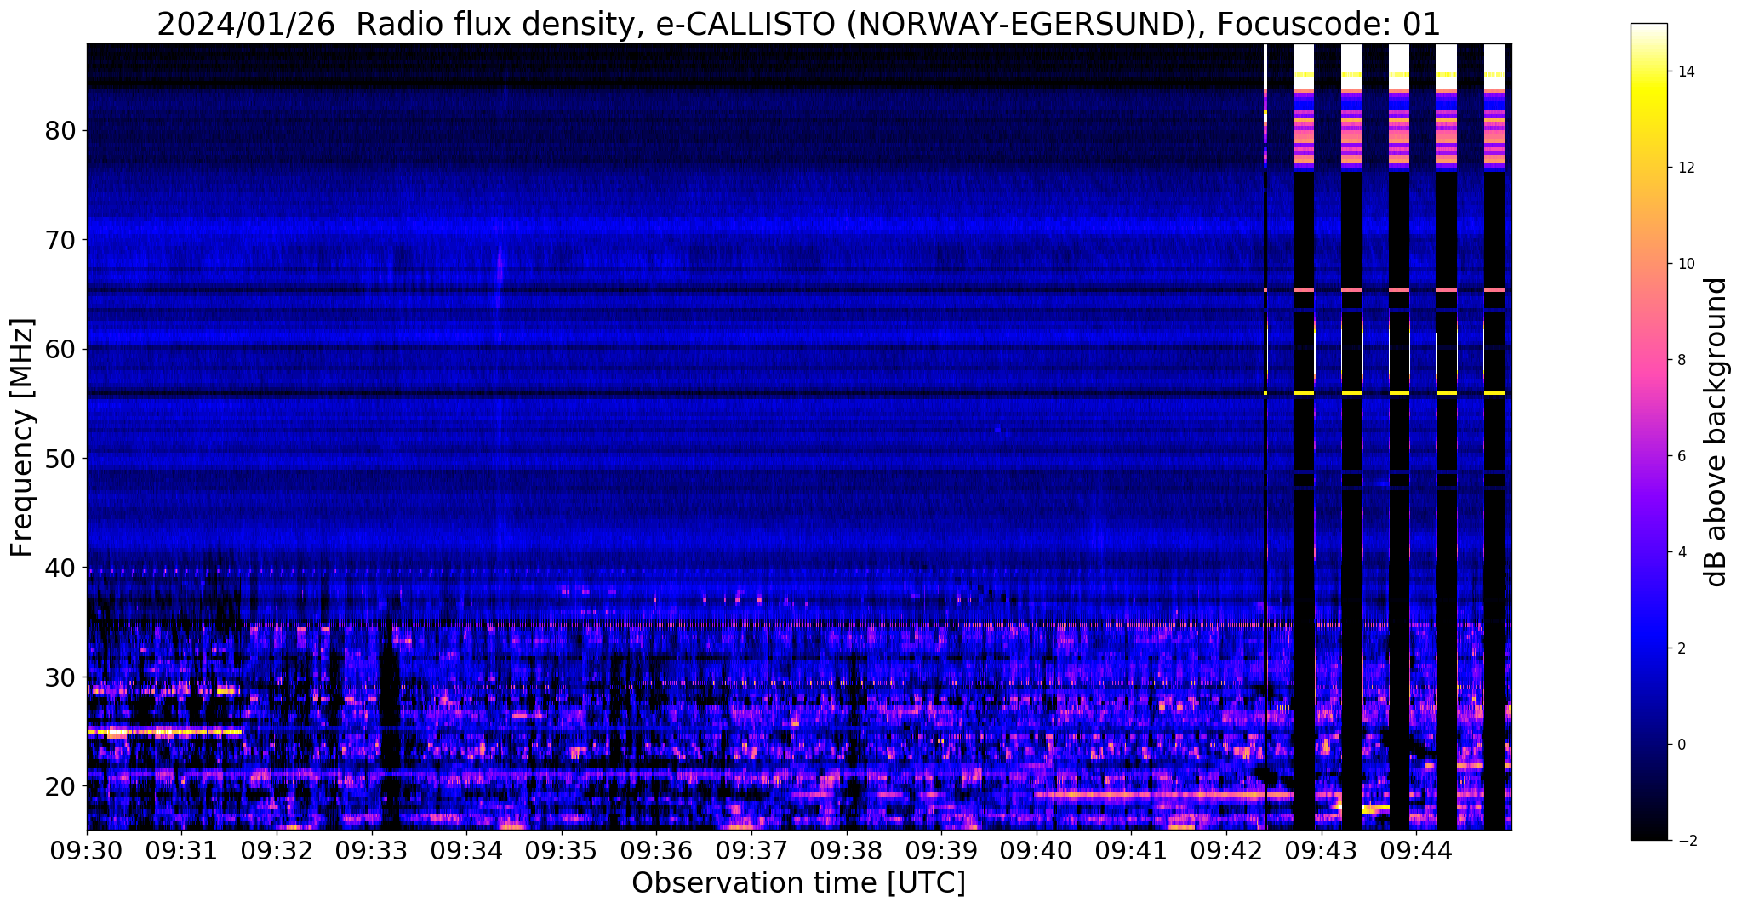1742x908 pixels.
Task: Click the 'dB above background' colorbar label
Action: (1716, 432)
